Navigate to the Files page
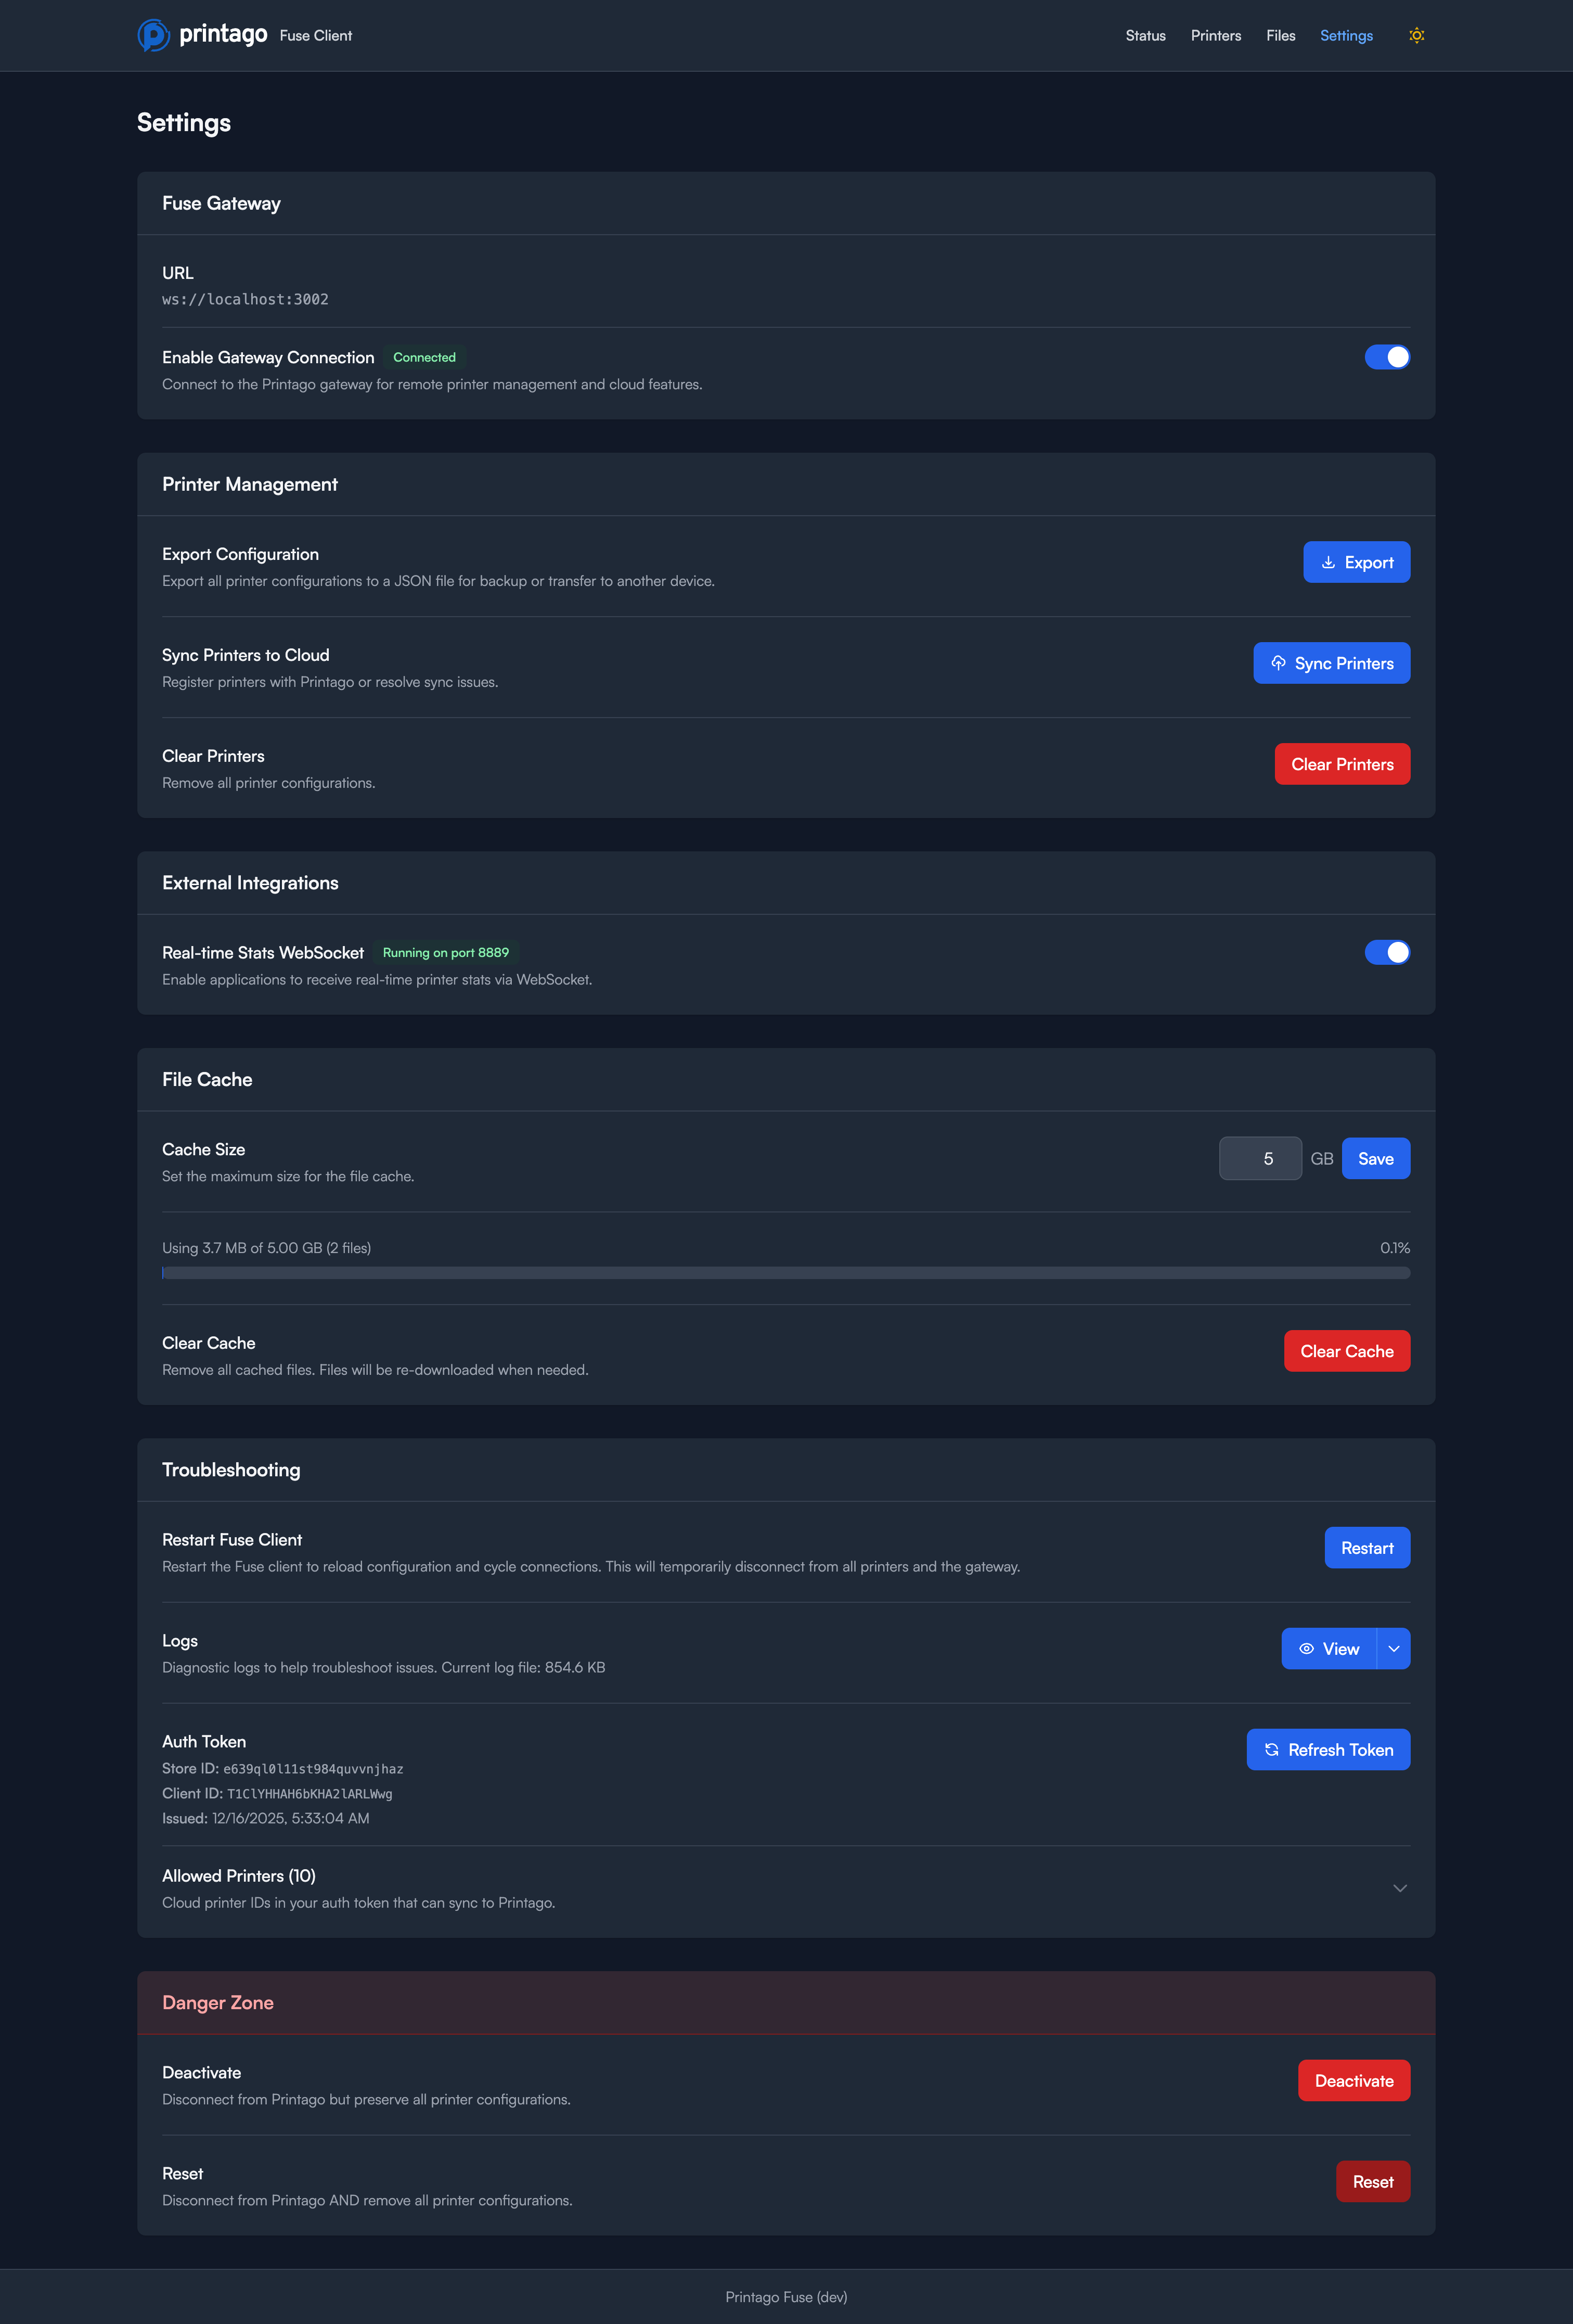1573x2324 pixels. pyautogui.click(x=1280, y=35)
